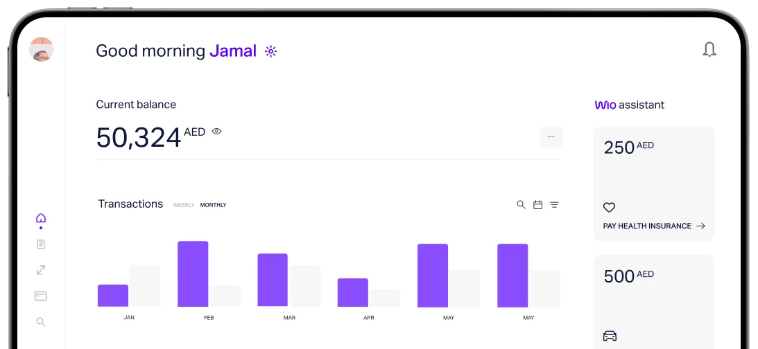Click the gray bar for JAN
The width and height of the screenshot is (758, 349).
pyautogui.click(x=145, y=286)
